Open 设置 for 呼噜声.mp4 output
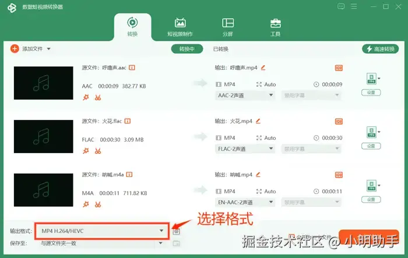408x258 pixels. [x=371, y=93]
